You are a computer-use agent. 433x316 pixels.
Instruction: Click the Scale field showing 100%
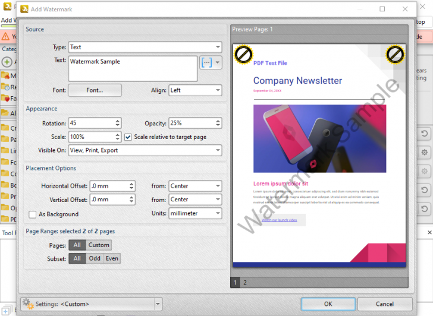[x=91, y=137]
